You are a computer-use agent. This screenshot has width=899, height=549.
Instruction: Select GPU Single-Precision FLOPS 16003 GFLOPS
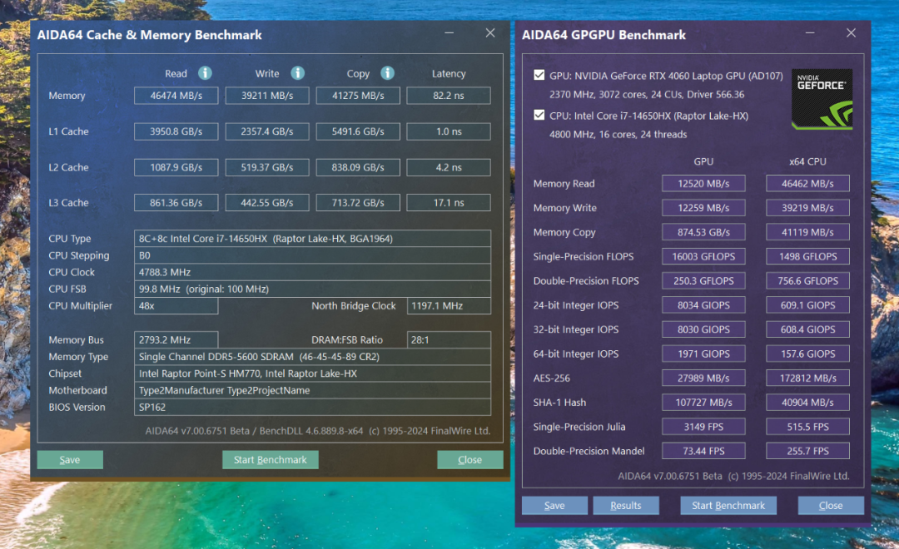703,256
